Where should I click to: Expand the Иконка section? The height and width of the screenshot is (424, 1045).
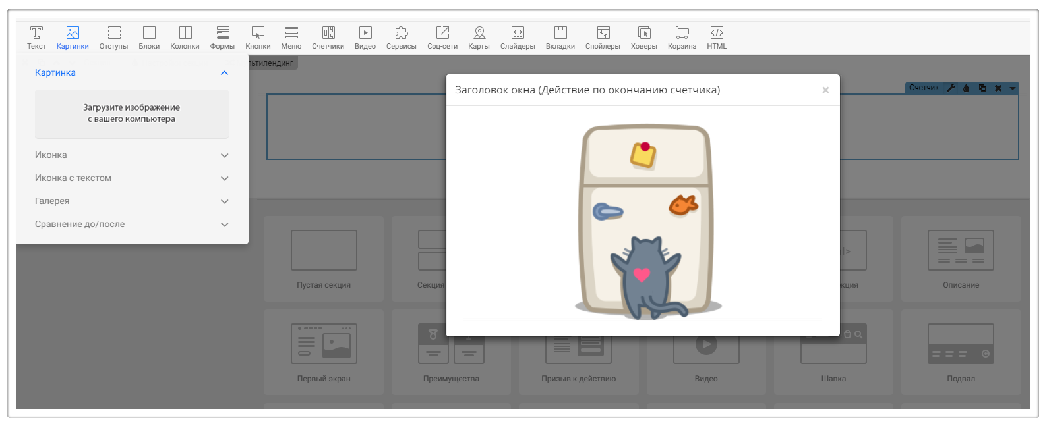coord(224,155)
